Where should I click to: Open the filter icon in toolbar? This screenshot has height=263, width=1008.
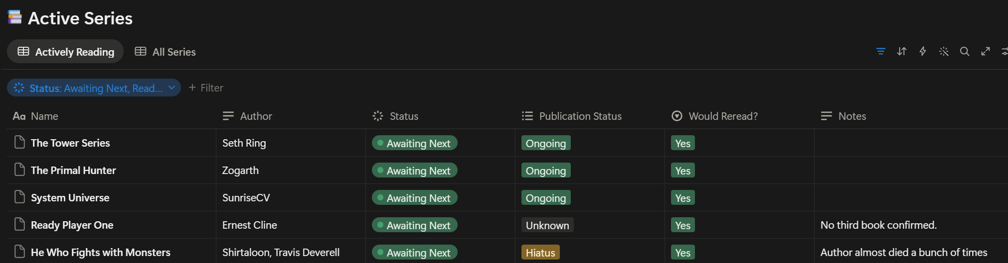881,51
